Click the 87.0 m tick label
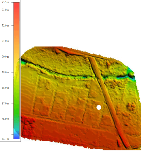This screenshot has height=152, width=143. coord(6,104)
